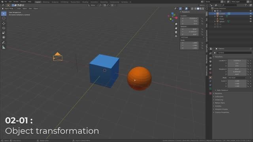Image resolution: width=253 pixels, height=142 pixels.
Task: Toggle camera view icon in viewport
Action: pos(176,32)
